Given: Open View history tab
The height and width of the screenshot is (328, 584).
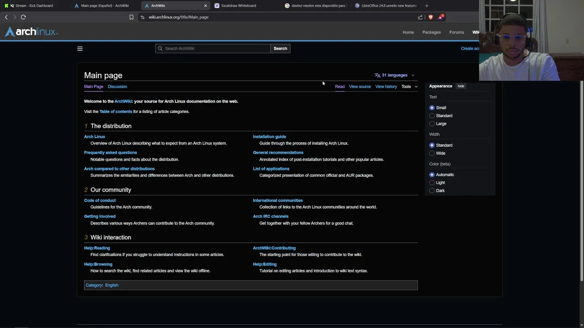Looking at the screenshot, I should coord(386,87).
